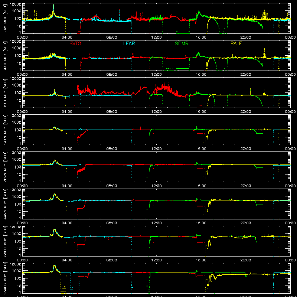The height and width of the screenshot is (297, 297).
Task: Click the 16:00 label under the 2695 MHz plot
Action: point(201,186)
